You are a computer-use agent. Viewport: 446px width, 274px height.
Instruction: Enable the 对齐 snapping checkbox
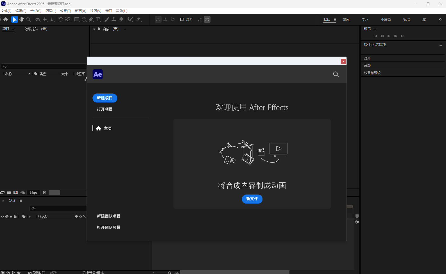click(x=182, y=19)
